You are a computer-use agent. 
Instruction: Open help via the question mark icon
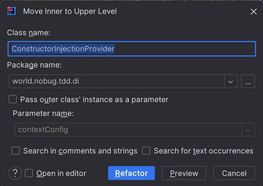(15, 173)
